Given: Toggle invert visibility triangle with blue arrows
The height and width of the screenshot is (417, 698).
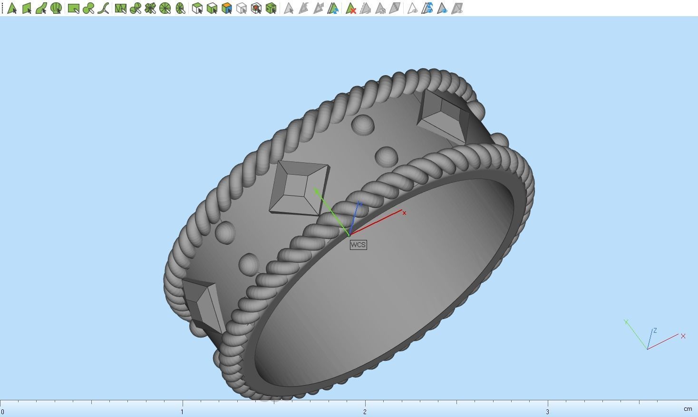Looking at the screenshot, I should pos(427,8).
